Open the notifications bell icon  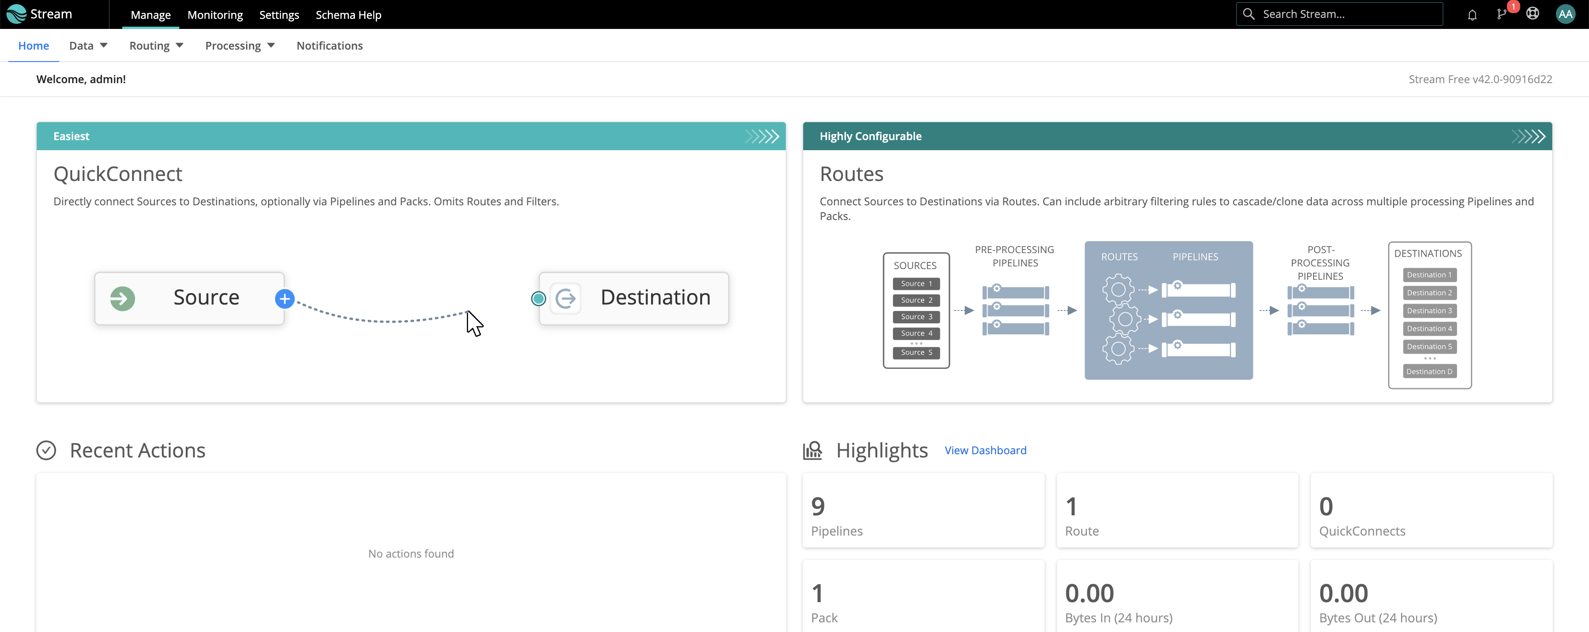pyautogui.click(x=1472, y=14)
